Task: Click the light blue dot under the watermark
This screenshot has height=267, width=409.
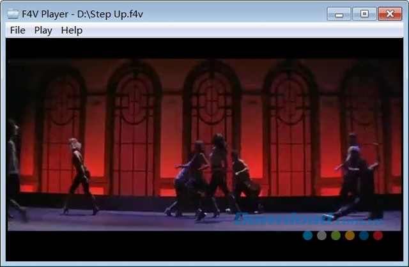Action: (x=308, y=235)
